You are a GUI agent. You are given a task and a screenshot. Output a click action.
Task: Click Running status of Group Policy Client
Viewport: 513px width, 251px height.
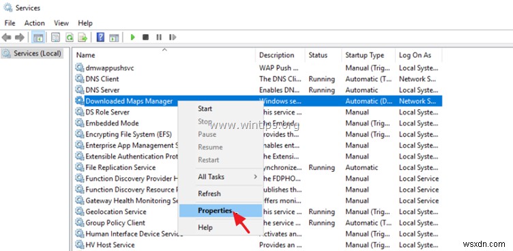(321, 222)
